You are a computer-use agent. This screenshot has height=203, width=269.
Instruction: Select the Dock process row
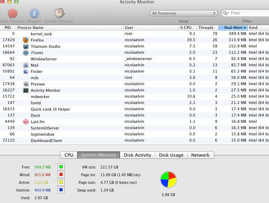(x=135, y=115)
